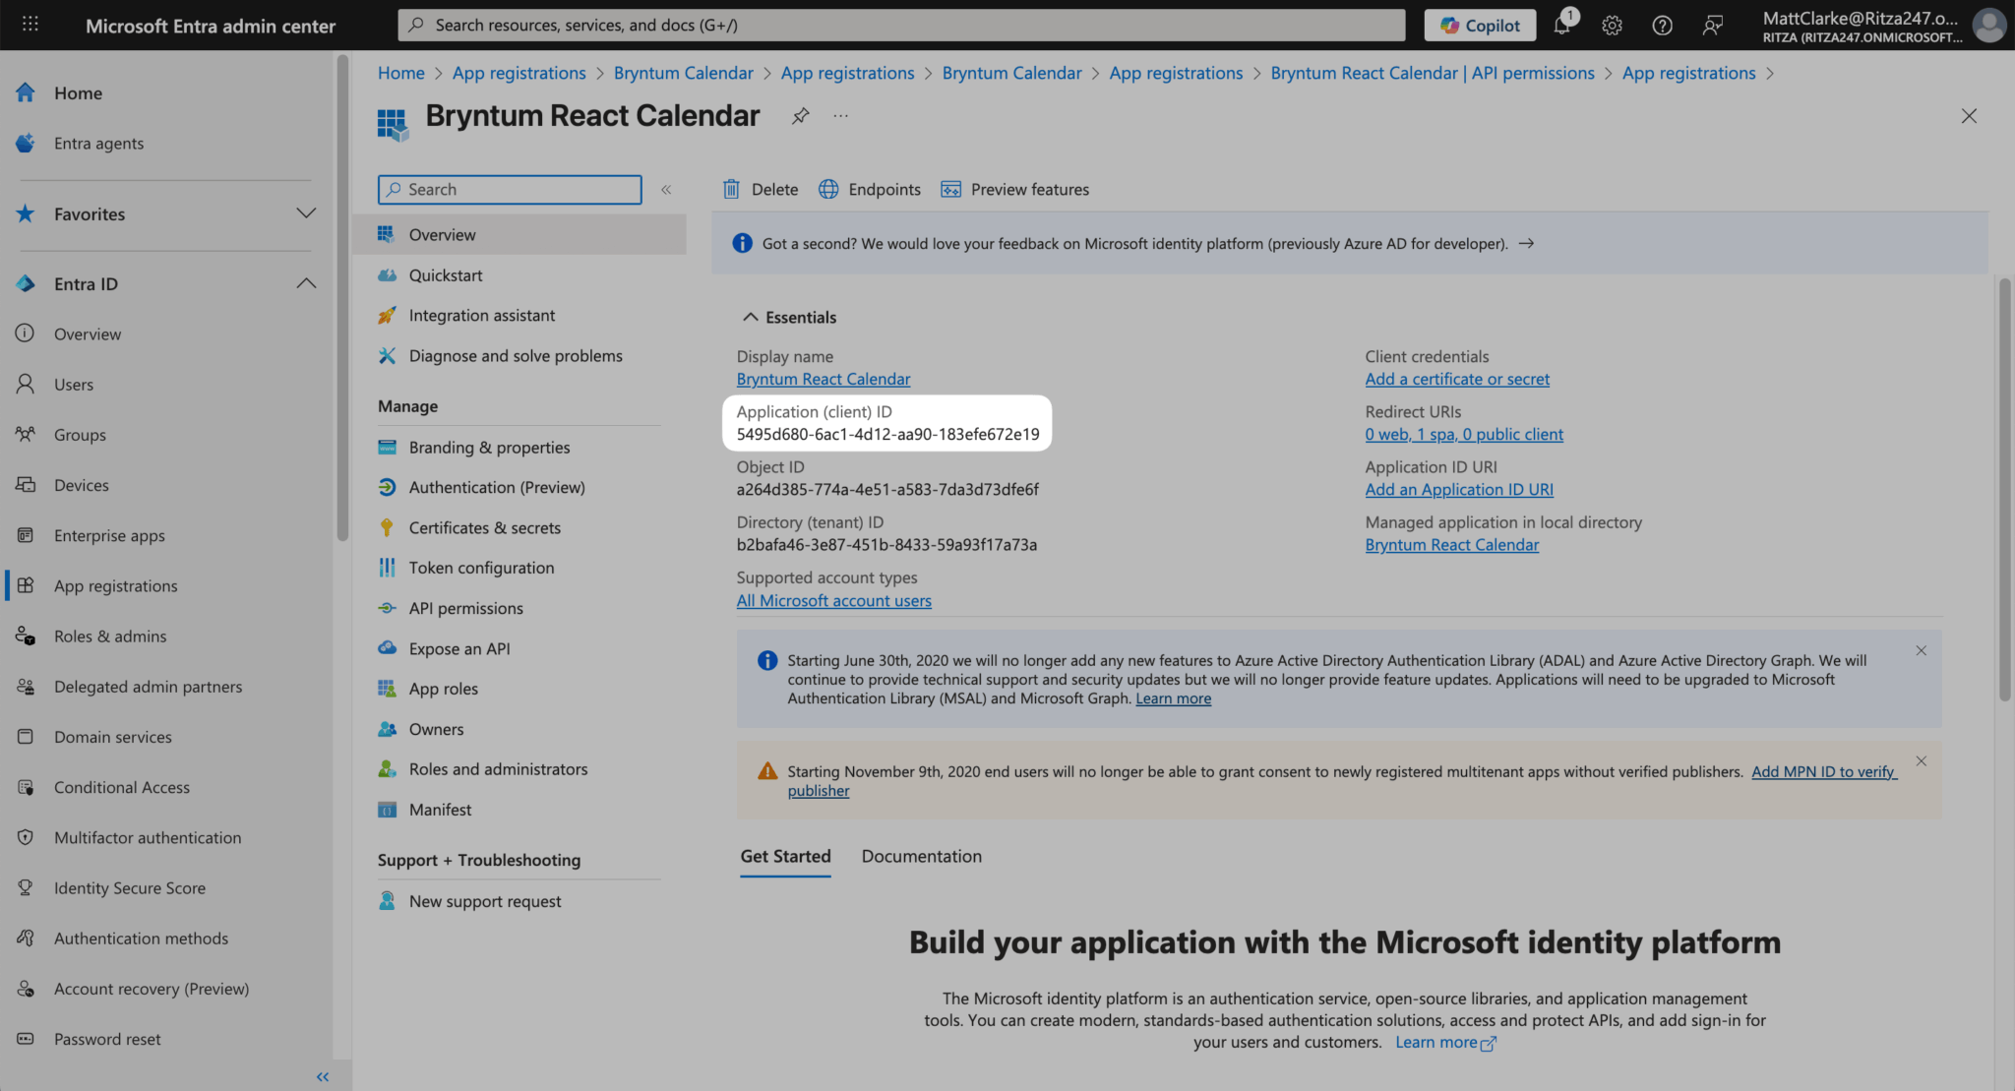This screenshot has width=2015, height=1091.
Task: Switch to the Documentation tab
Action: pyautogui.click(x=921, y=856)
